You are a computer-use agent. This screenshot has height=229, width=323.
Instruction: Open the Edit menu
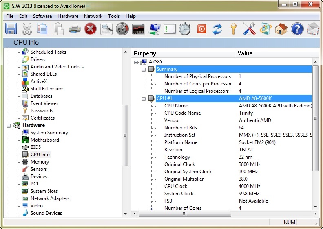pyautogui.click(x=23, y=16)
